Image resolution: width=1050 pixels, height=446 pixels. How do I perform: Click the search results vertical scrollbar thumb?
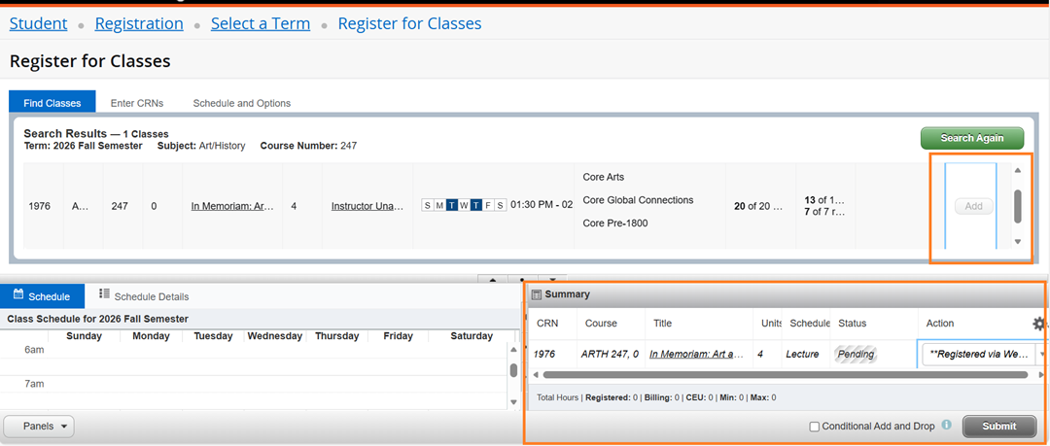pyautogui.click(x=1018, y=206)
